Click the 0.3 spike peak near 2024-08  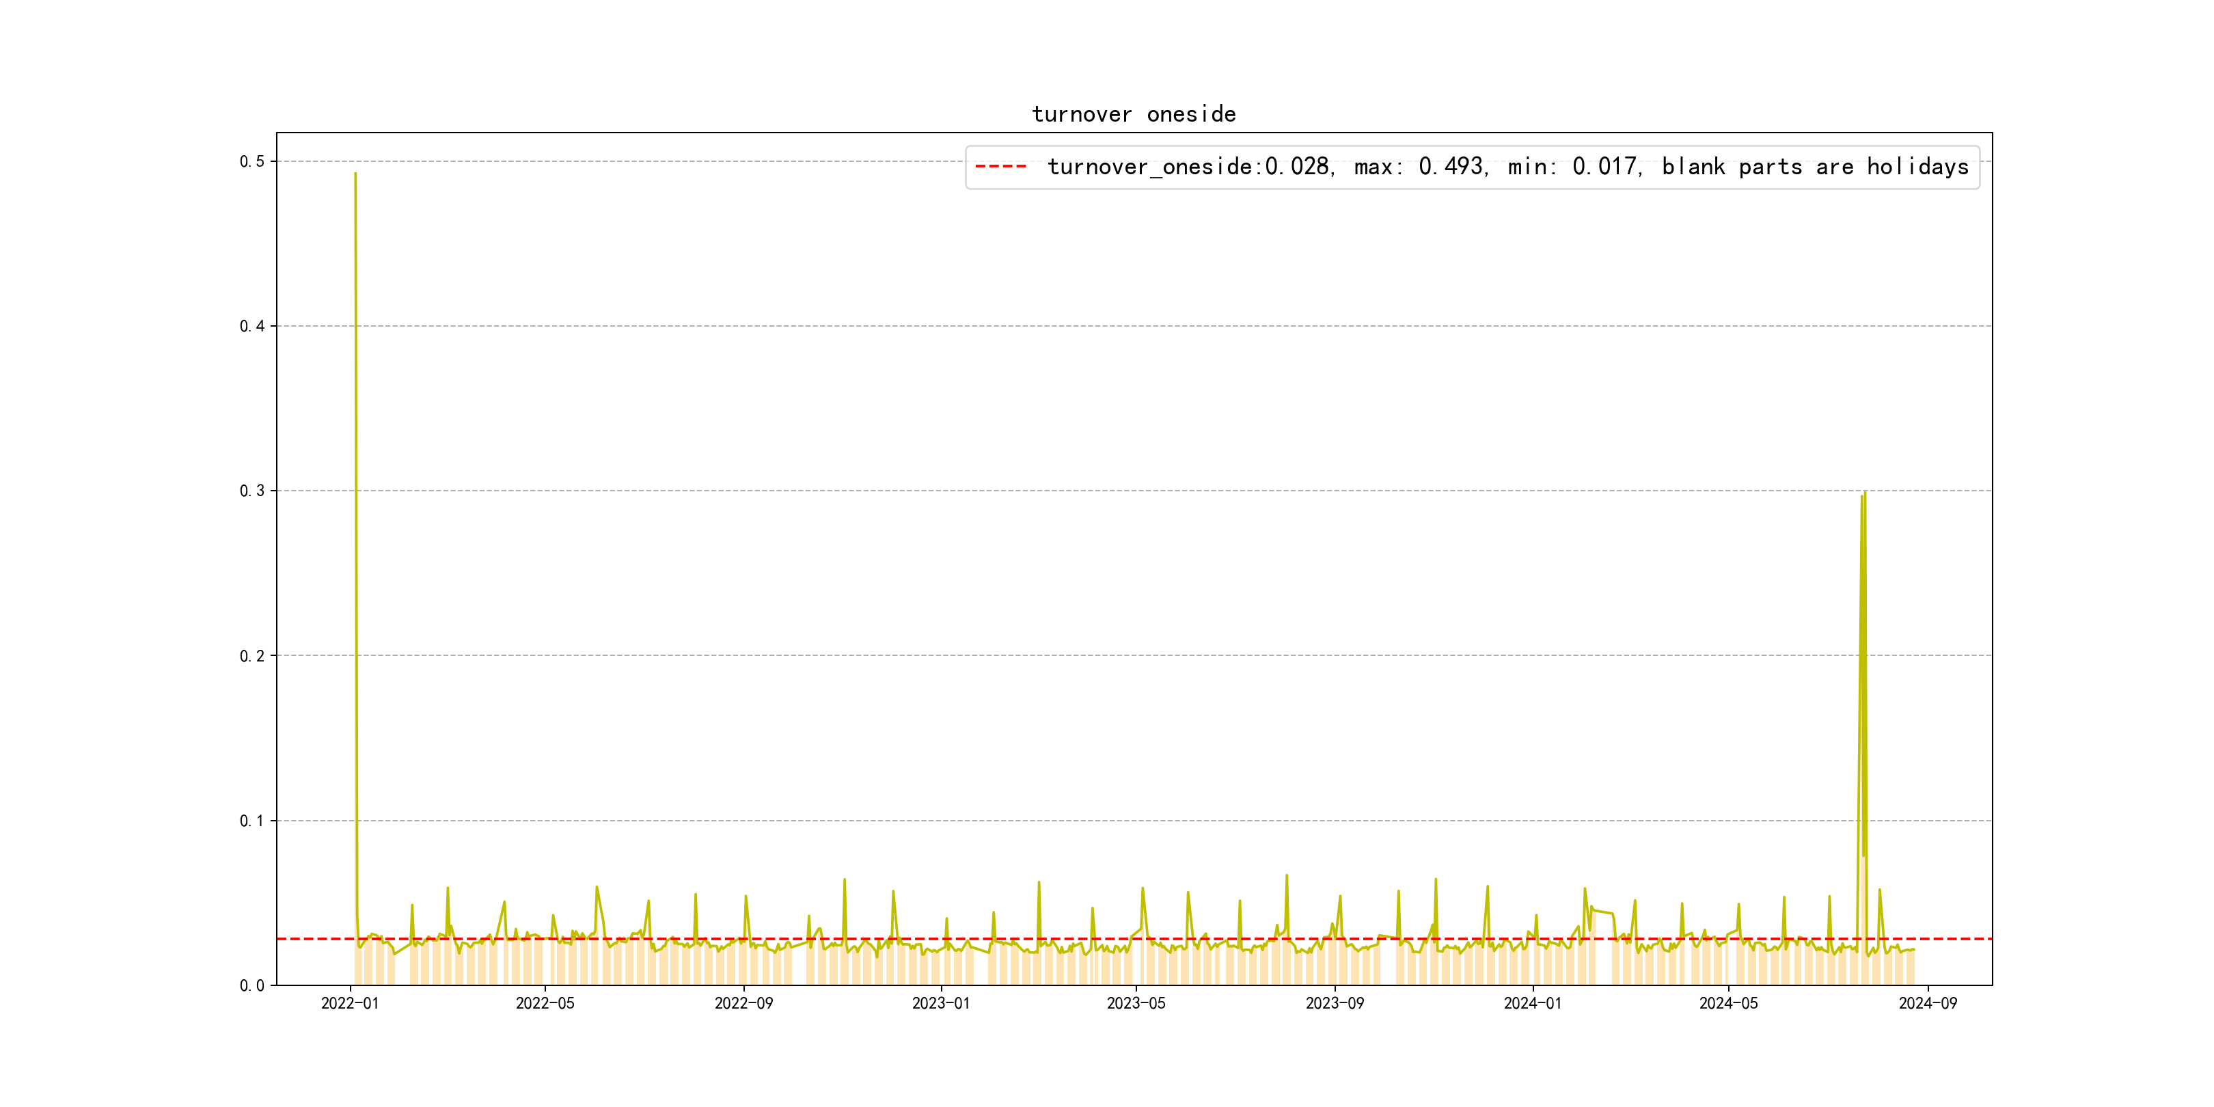(1864, 493)
